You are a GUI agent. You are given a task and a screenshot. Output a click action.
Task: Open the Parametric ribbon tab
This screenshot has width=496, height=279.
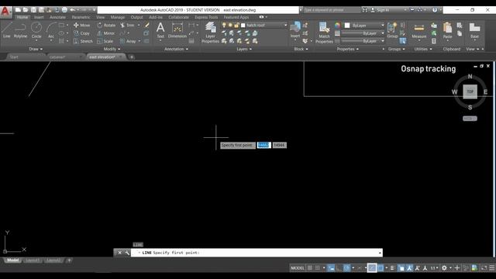click(x=81, y=17)
